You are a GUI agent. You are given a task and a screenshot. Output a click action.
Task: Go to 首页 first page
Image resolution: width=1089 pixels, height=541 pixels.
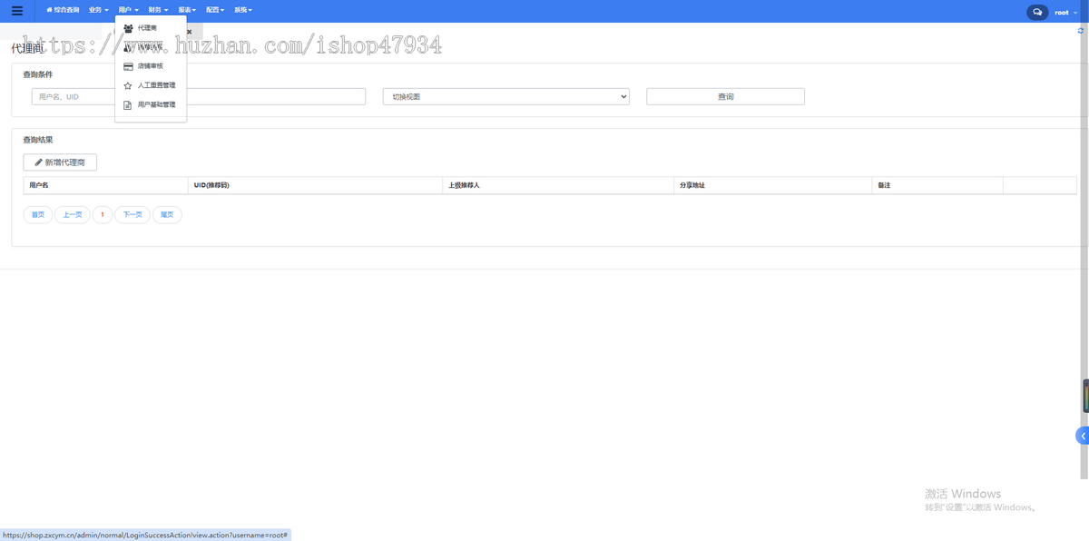[x=37, y=215]
